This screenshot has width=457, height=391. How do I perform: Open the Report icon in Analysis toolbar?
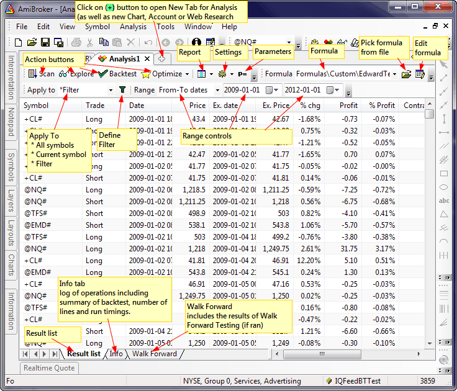201,74
